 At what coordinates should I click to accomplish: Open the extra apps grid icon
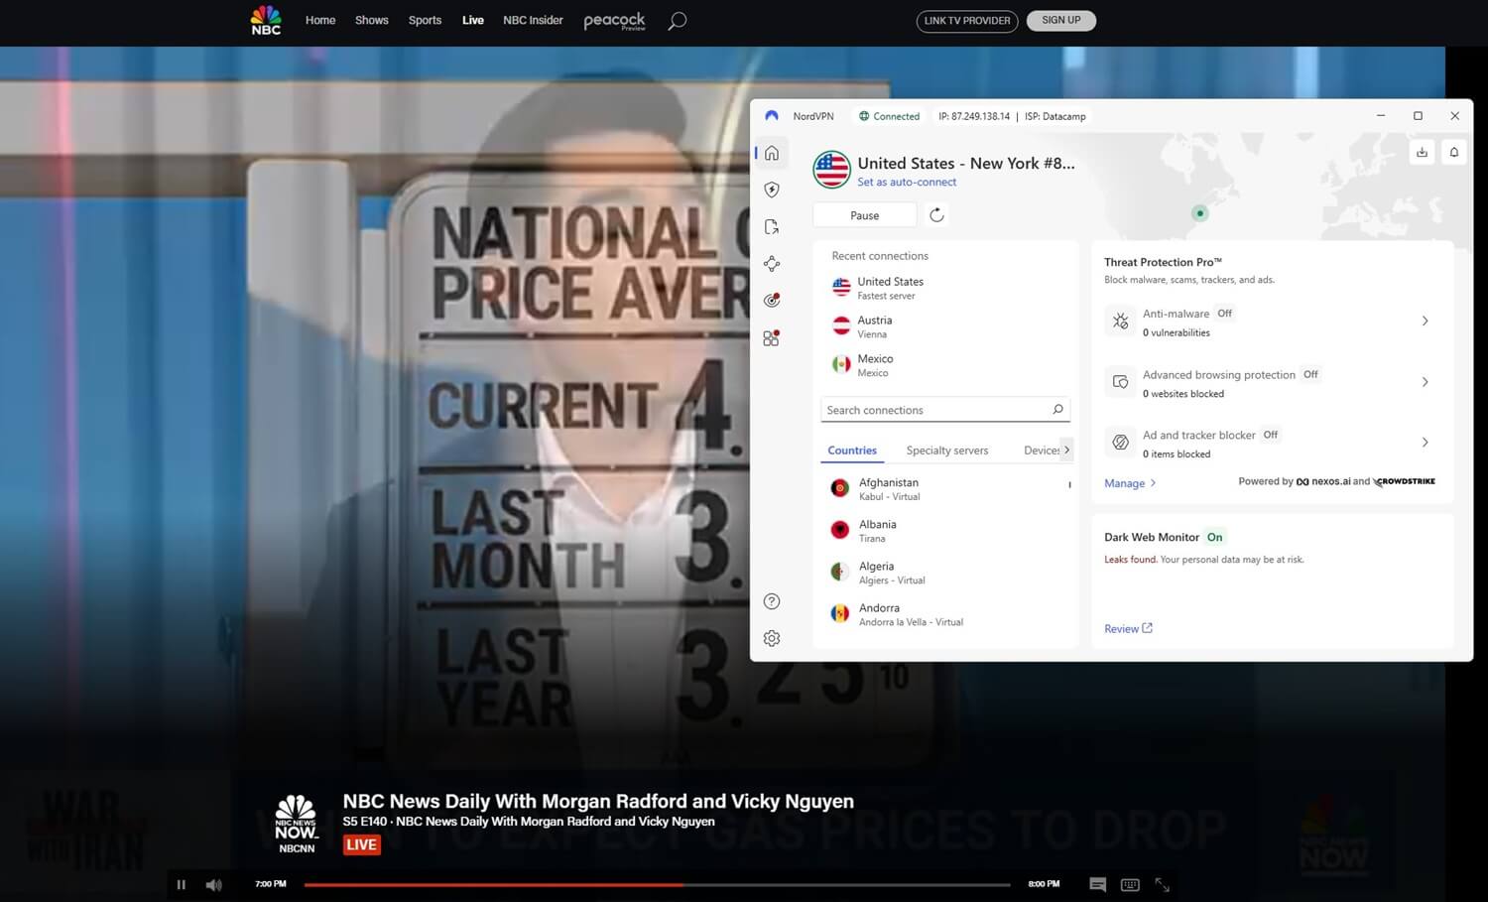click(x=772, y=338)
